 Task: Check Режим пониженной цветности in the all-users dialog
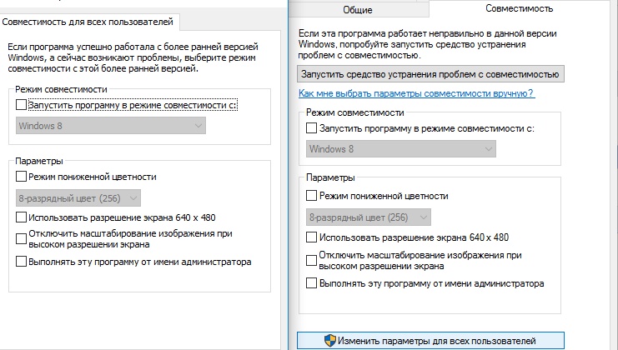click(x=21, y=177)
